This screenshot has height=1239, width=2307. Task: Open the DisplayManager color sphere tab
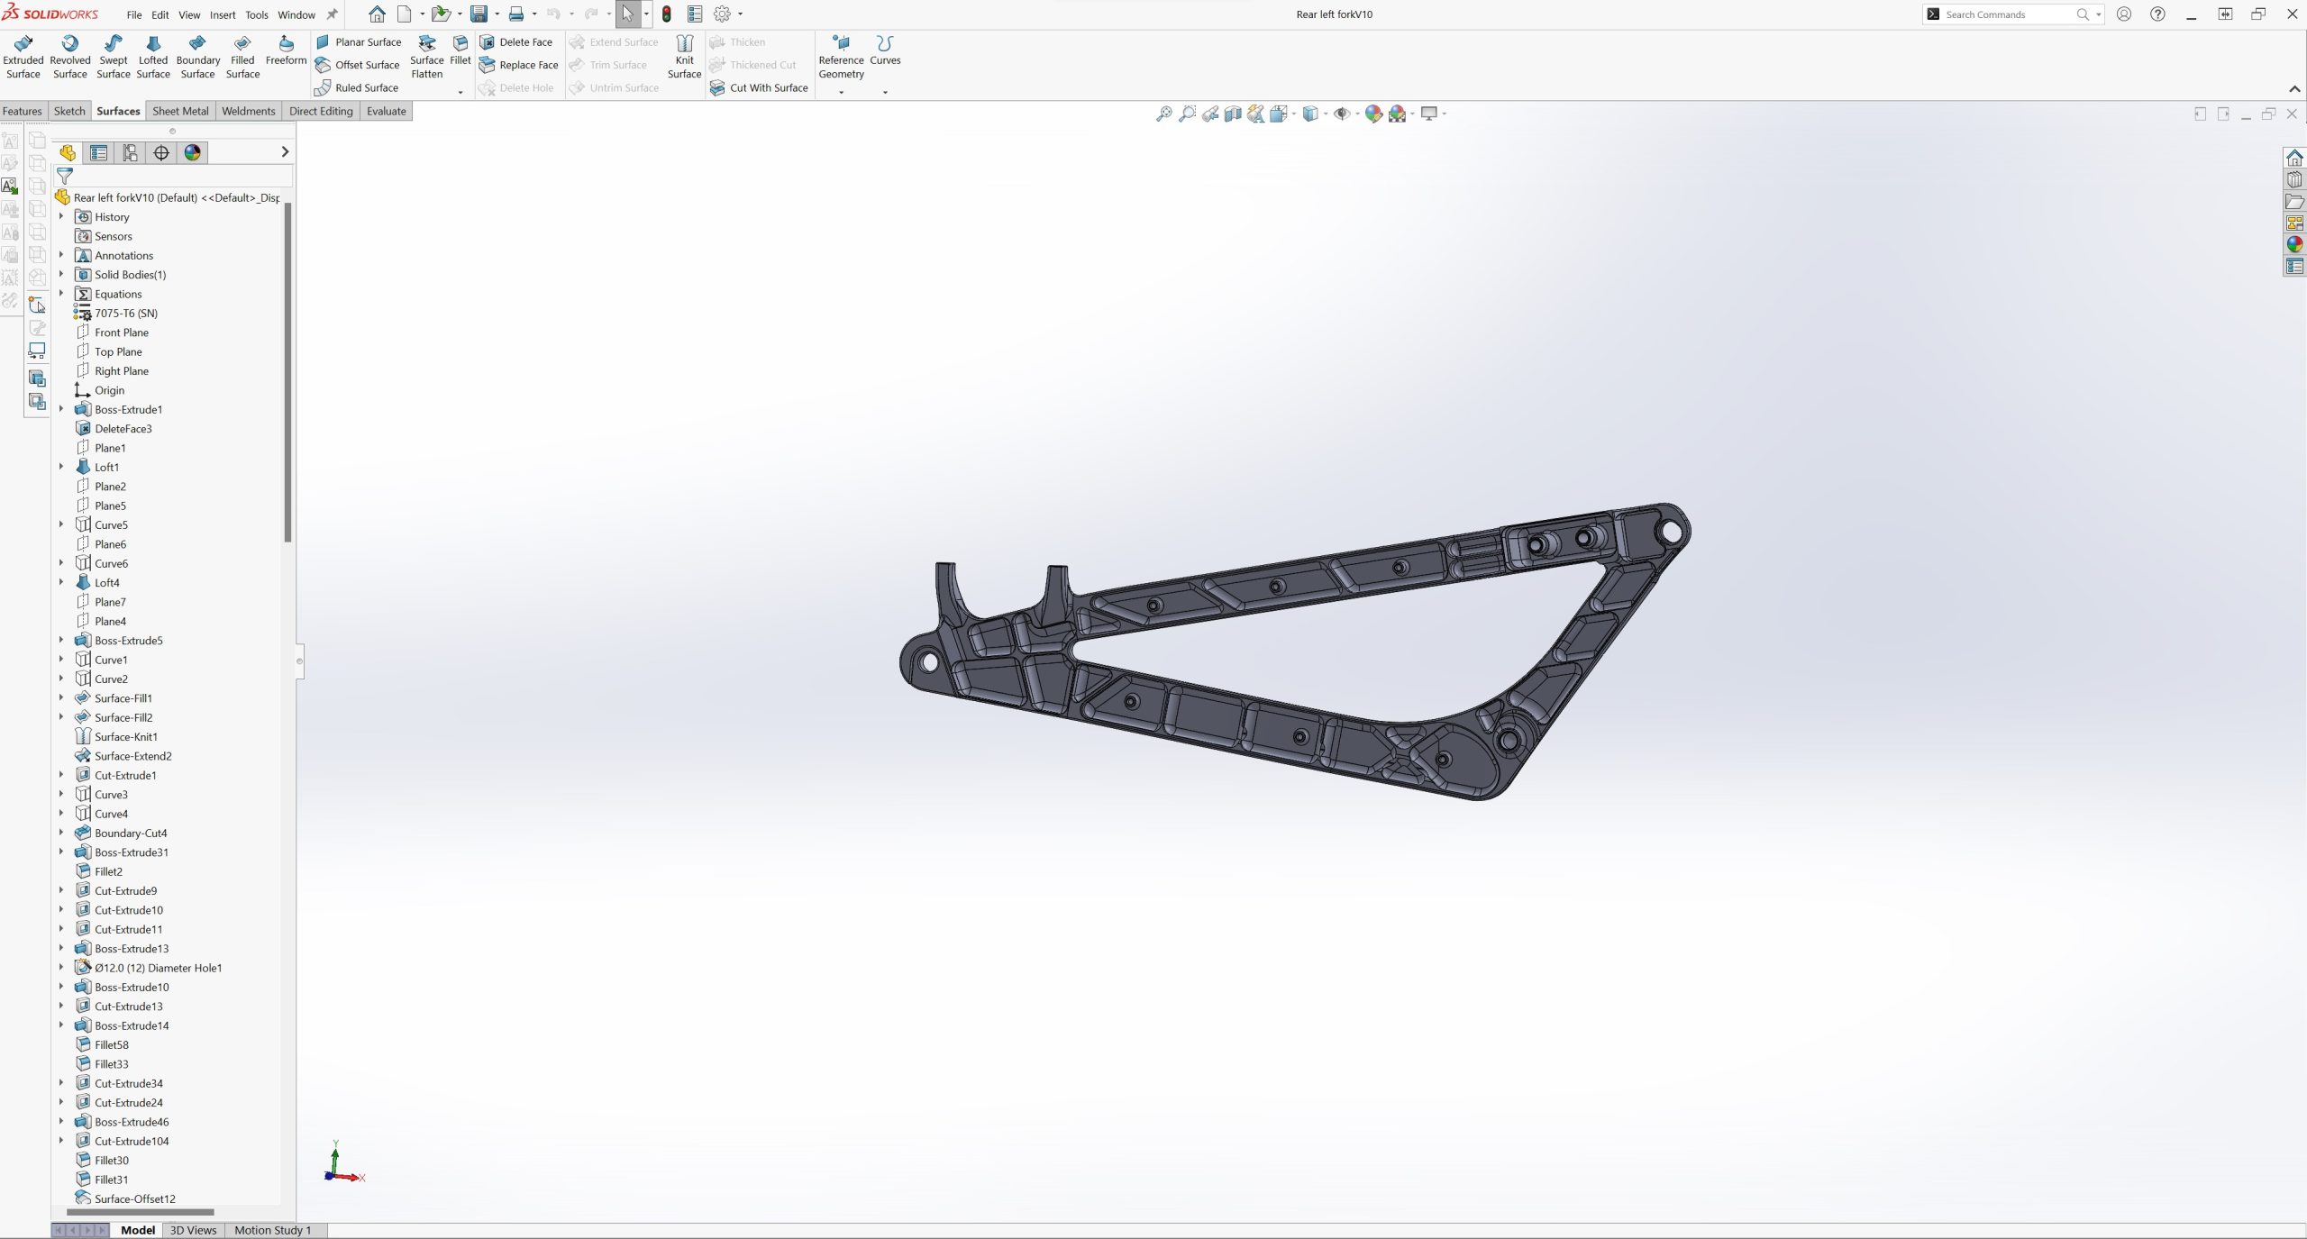pos(192,152)
